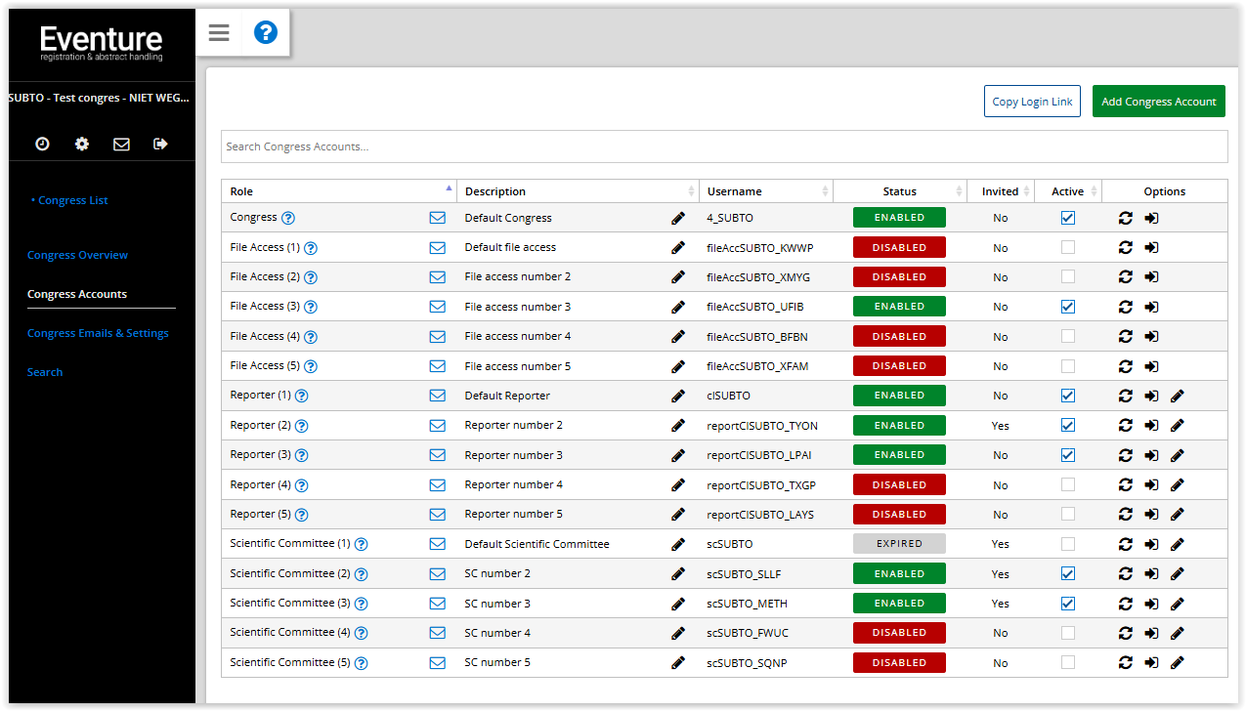Click the blue help question mark icon
The width and height of the screenshot is (1246, 711).
pos(266,33)
